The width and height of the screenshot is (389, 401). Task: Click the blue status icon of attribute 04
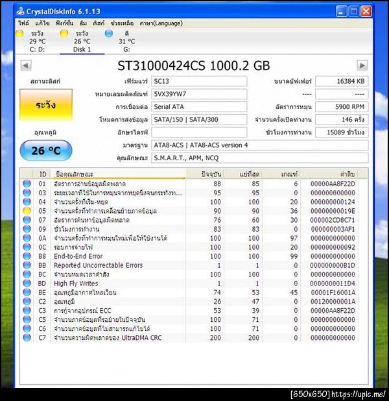pos(27,202)
